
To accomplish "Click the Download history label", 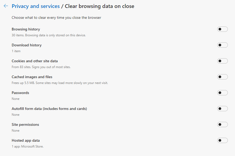I will point(27,45).
